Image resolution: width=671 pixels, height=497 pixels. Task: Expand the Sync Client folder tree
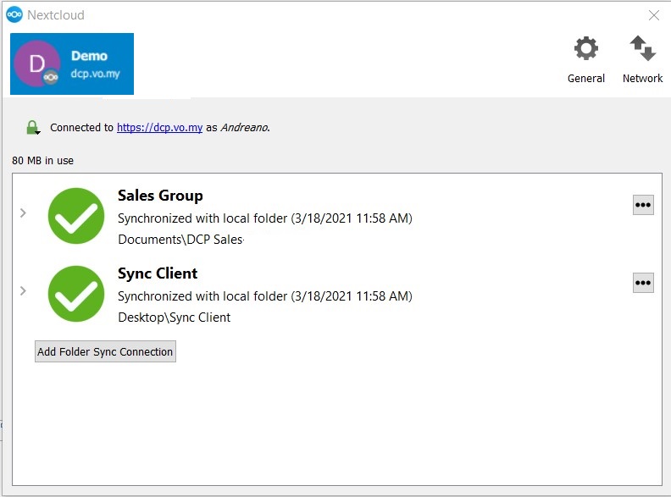coord(23,291)
